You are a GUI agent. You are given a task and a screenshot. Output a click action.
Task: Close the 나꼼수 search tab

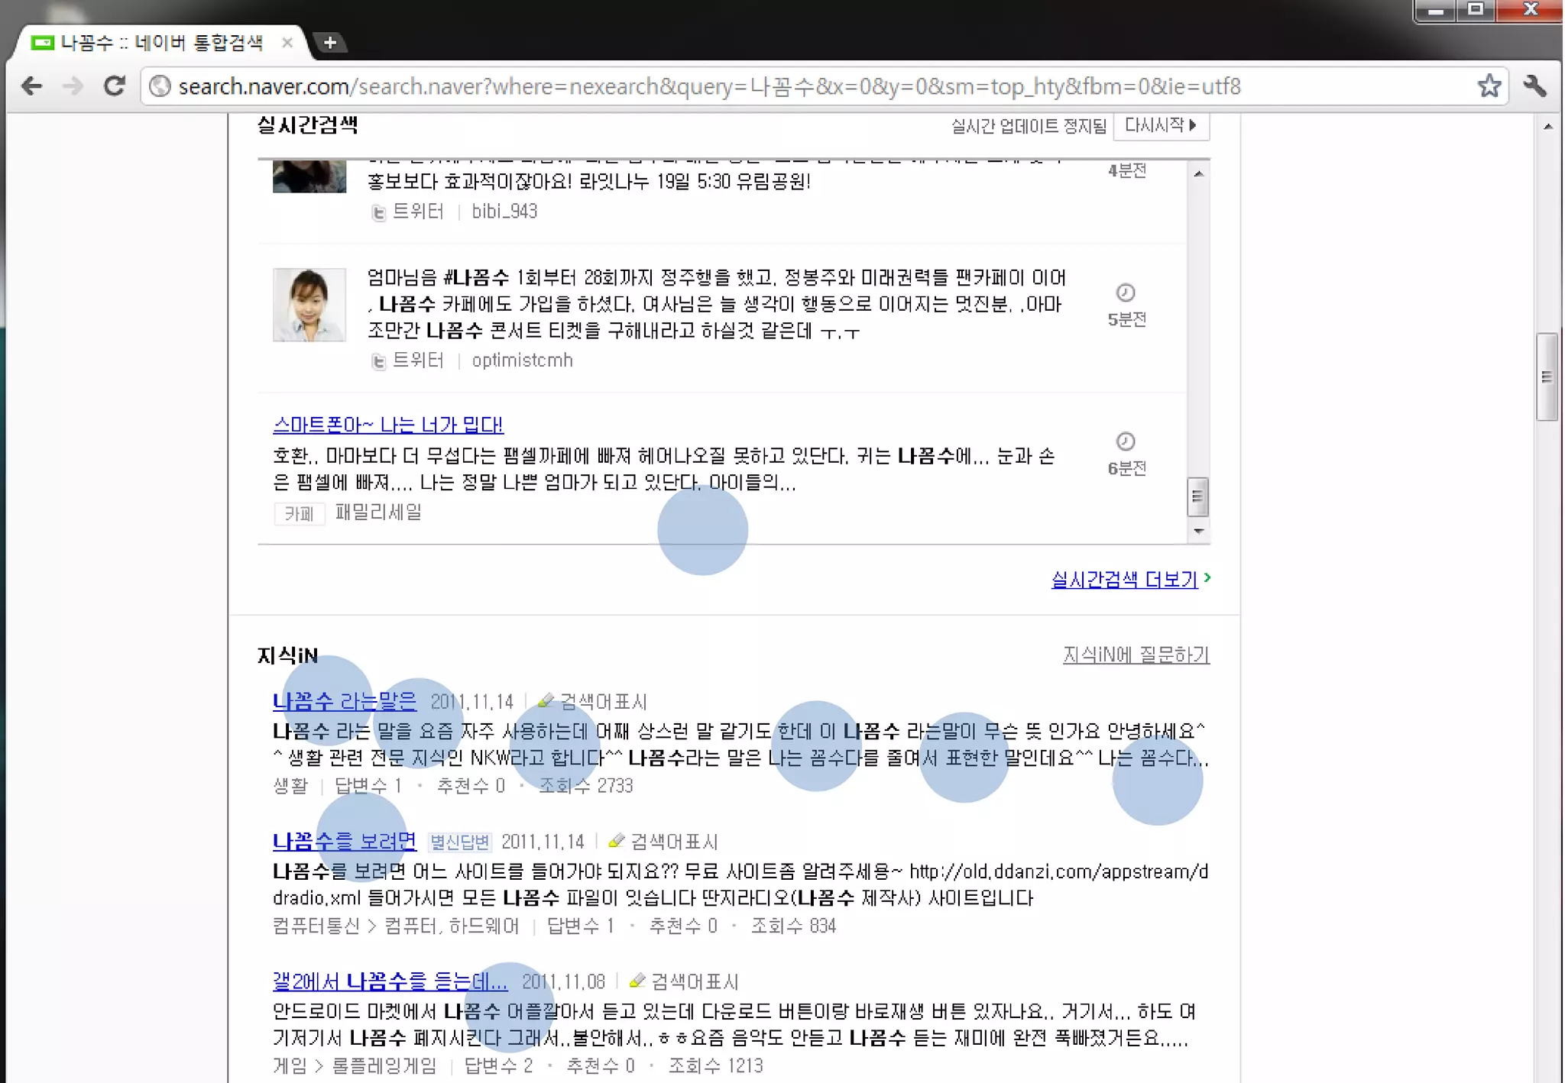pyautogui.click(x=287, y=43)
